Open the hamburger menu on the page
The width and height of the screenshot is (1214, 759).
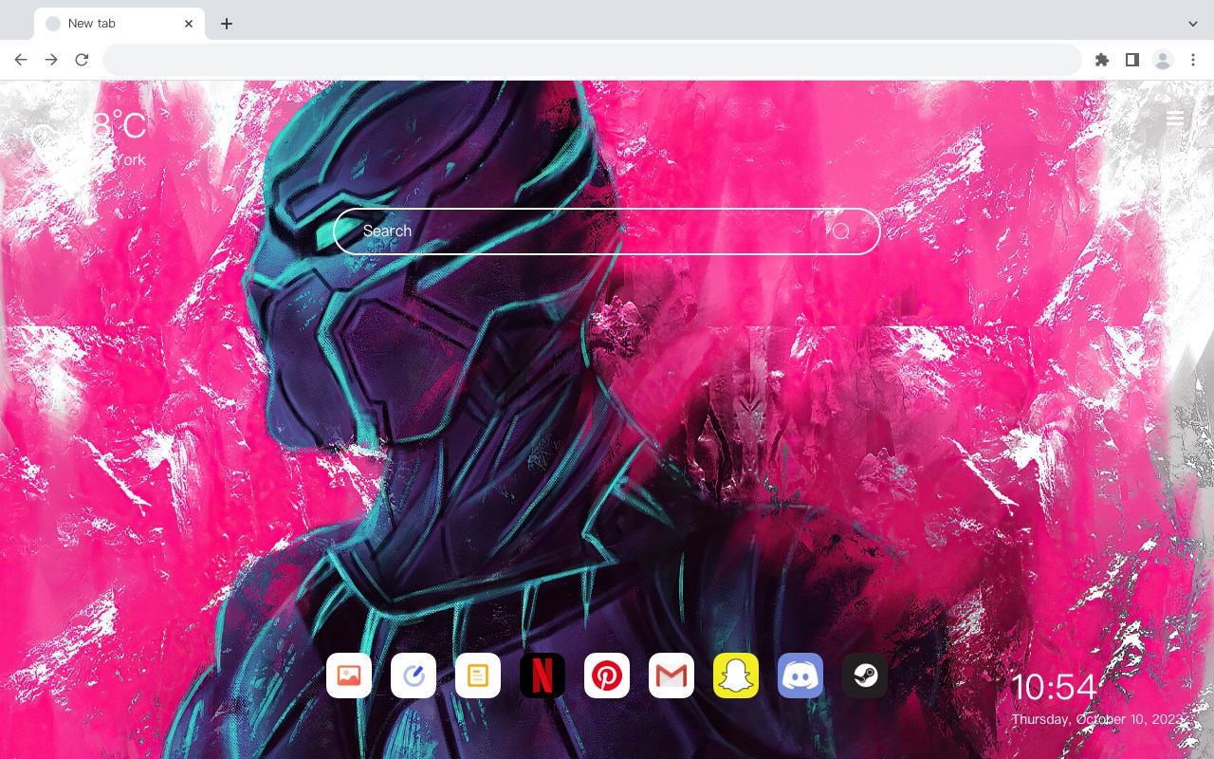(x=1175, y=119)
